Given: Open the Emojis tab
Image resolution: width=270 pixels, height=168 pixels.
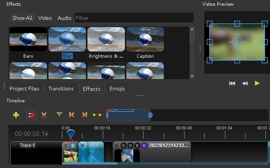Looking at the screenshot, I should (117, 89).
